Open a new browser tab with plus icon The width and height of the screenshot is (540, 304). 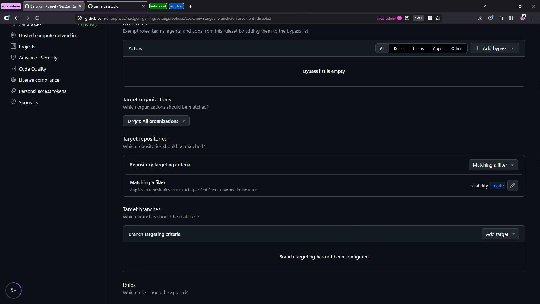[191, 6]
